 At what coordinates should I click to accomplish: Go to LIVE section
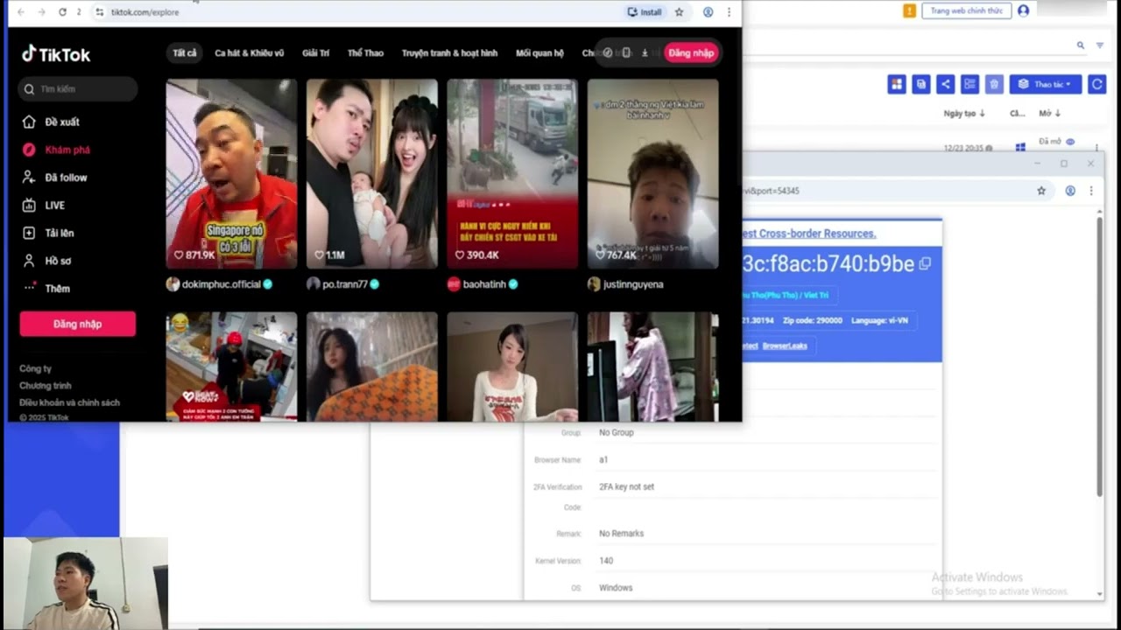pos(44,206)
